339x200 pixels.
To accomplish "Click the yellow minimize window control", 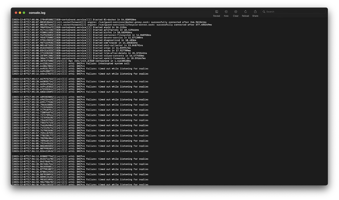I will pos(20,12).
